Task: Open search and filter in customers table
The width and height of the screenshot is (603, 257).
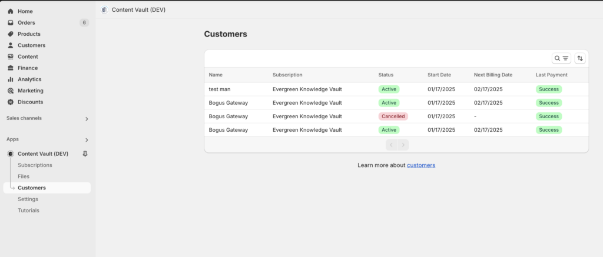Action: [x=561, y=58]
